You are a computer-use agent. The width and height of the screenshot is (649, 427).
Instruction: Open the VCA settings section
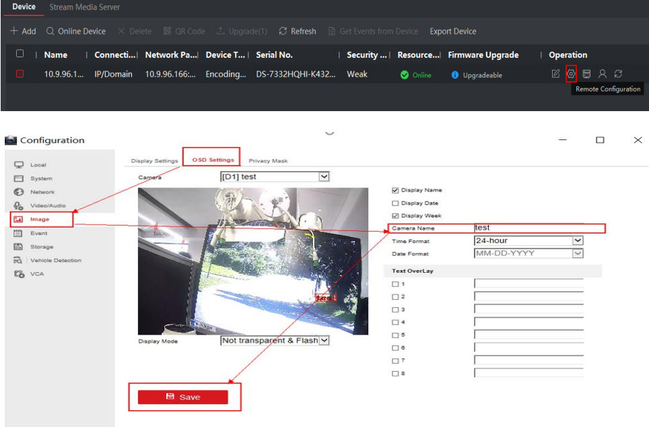pyautogui.click(x=36, y=273)
